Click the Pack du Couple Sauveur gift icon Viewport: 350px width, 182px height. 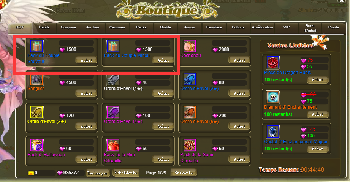[36, 46]
